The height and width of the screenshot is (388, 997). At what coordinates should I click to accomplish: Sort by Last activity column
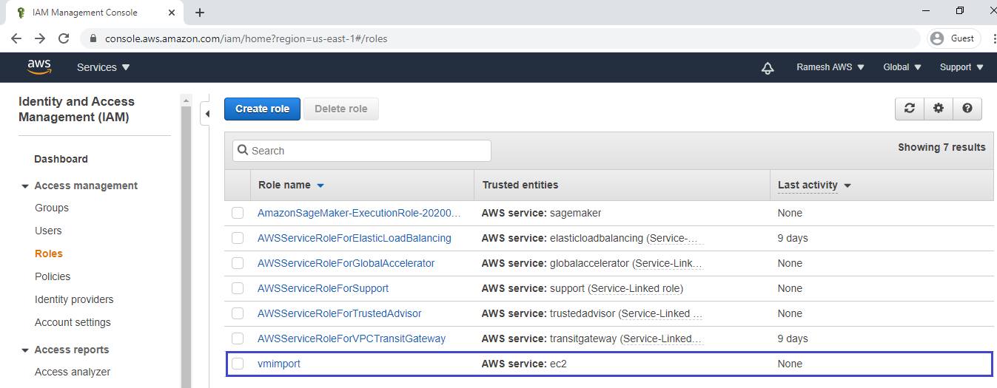pyautogui.click(x=814, y=185)
